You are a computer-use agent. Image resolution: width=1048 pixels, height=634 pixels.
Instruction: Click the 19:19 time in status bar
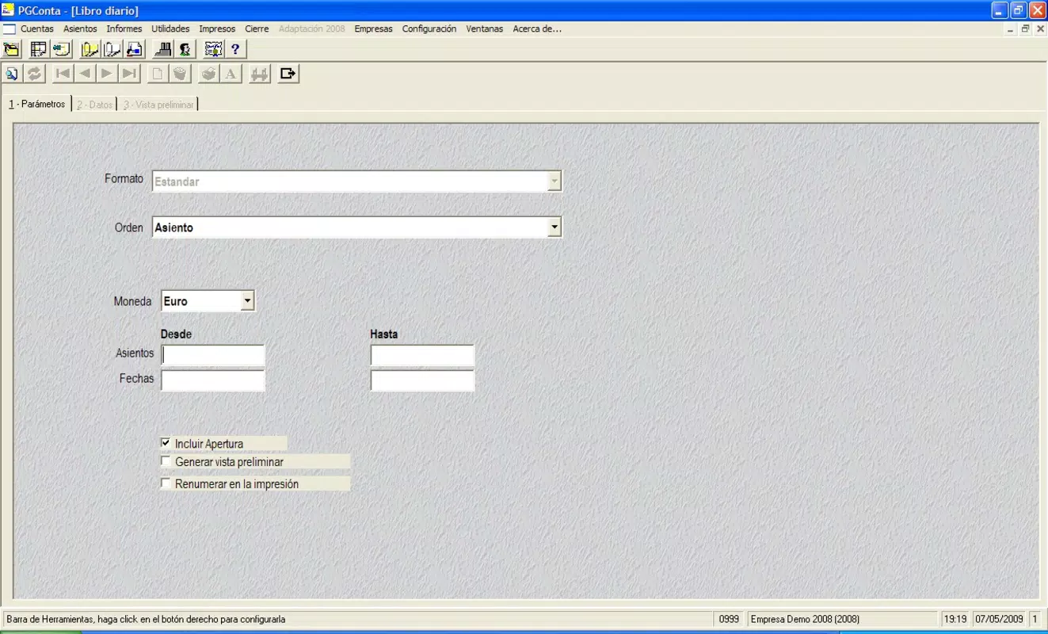[x=955, y=619]
